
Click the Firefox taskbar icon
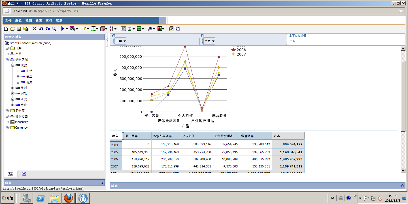[68, 198]
